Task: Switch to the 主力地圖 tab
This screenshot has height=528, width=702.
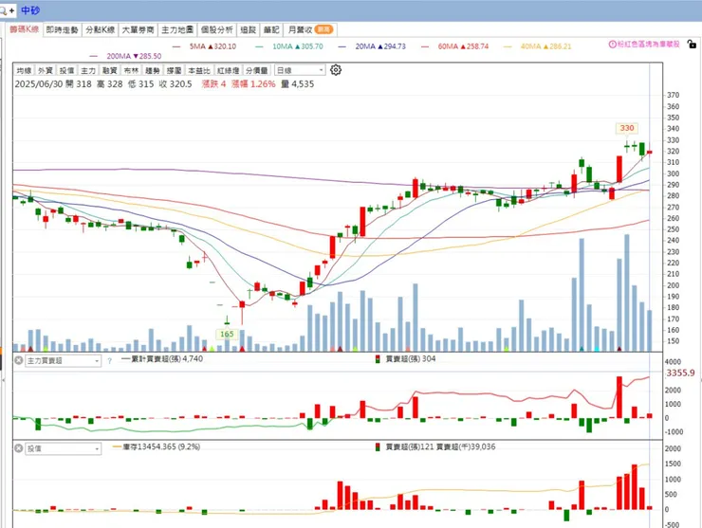Action: tap(177, 29)
